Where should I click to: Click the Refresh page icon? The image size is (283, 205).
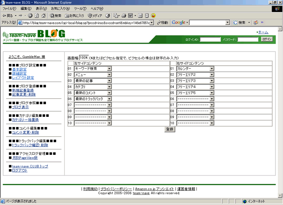[36, 15]
